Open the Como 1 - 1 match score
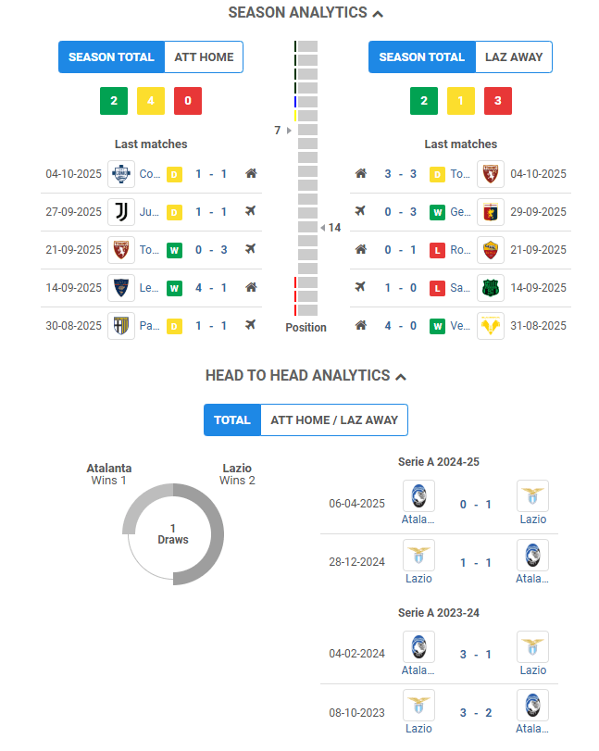 click(x=211, y=174)
